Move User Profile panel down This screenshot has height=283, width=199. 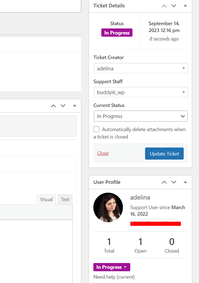click(174, 182)
